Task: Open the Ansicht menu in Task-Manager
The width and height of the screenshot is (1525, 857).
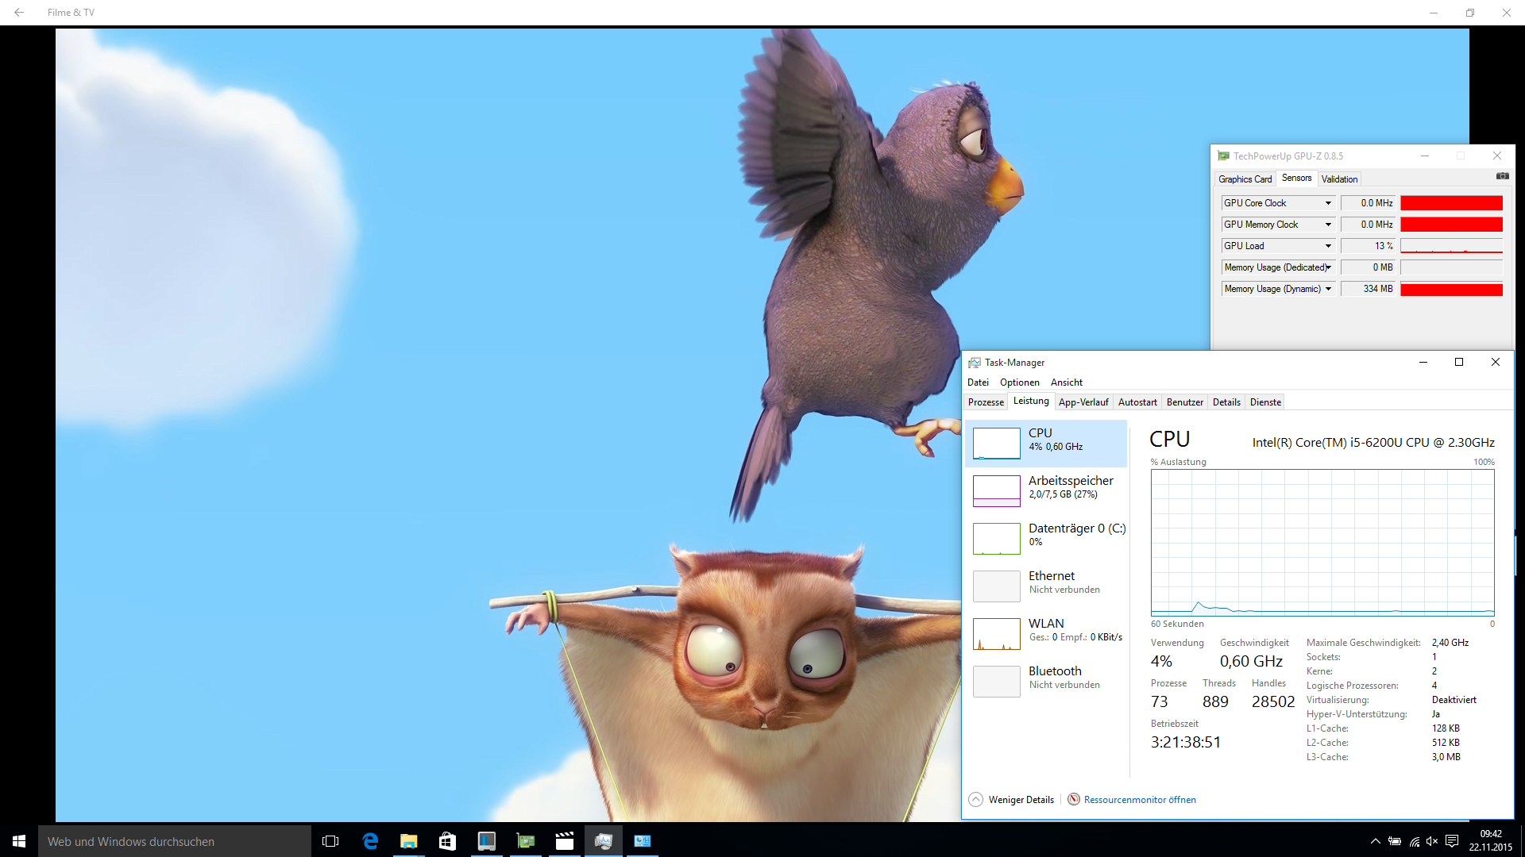Action: click(1066, 382)
